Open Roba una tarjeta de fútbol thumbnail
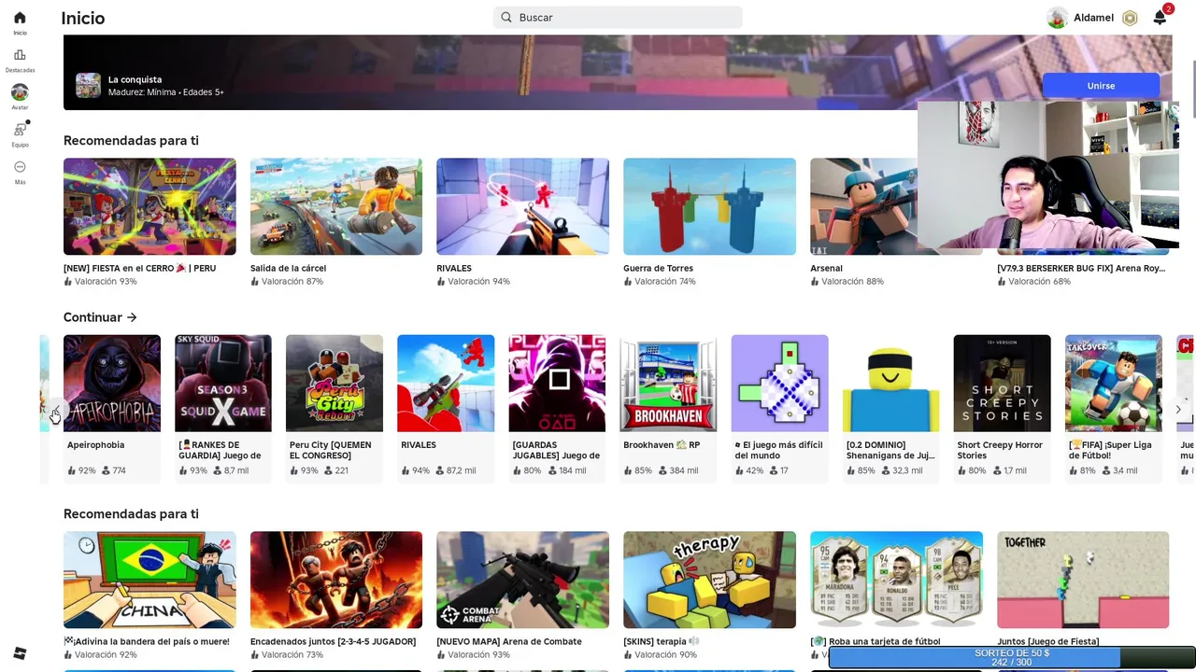The width and height of the screenshot is (1196, 672). tap(896, 580)
